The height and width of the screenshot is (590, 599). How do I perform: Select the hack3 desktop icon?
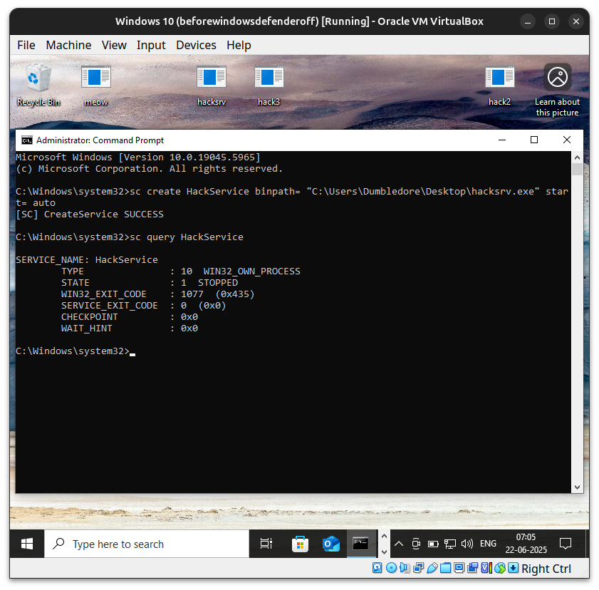tap(269, 85)
